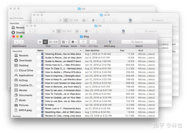Open Arrange dropdown in JX-W window
This screenshot has width=187, height=133.
(x=85, y=20)
